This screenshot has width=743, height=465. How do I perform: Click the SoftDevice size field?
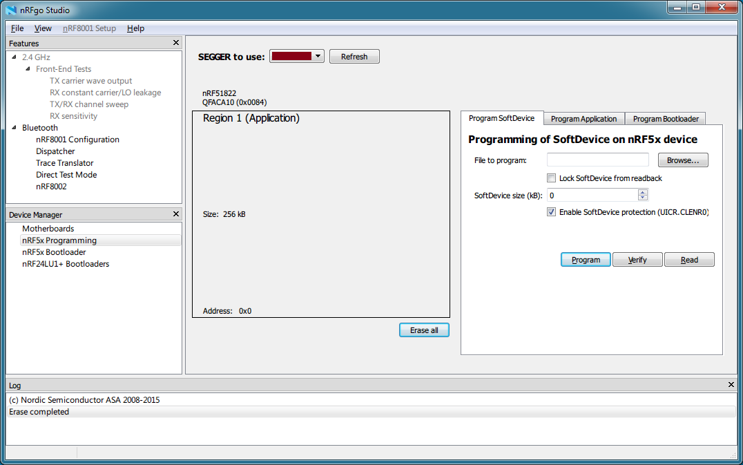(x=592, y=196)
